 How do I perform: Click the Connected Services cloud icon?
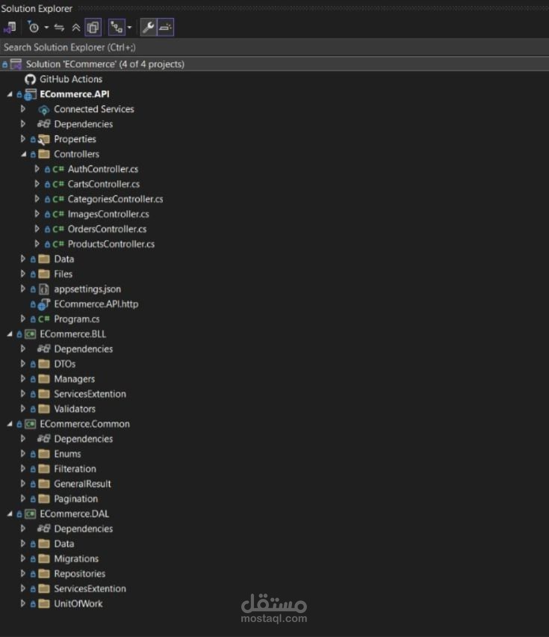coord(43,110)
